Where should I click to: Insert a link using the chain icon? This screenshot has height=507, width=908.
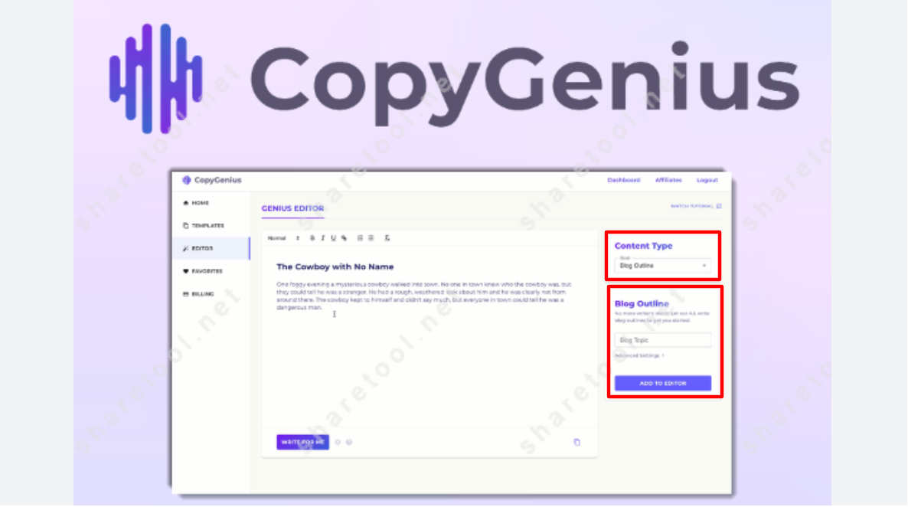[x=344, y=238]
